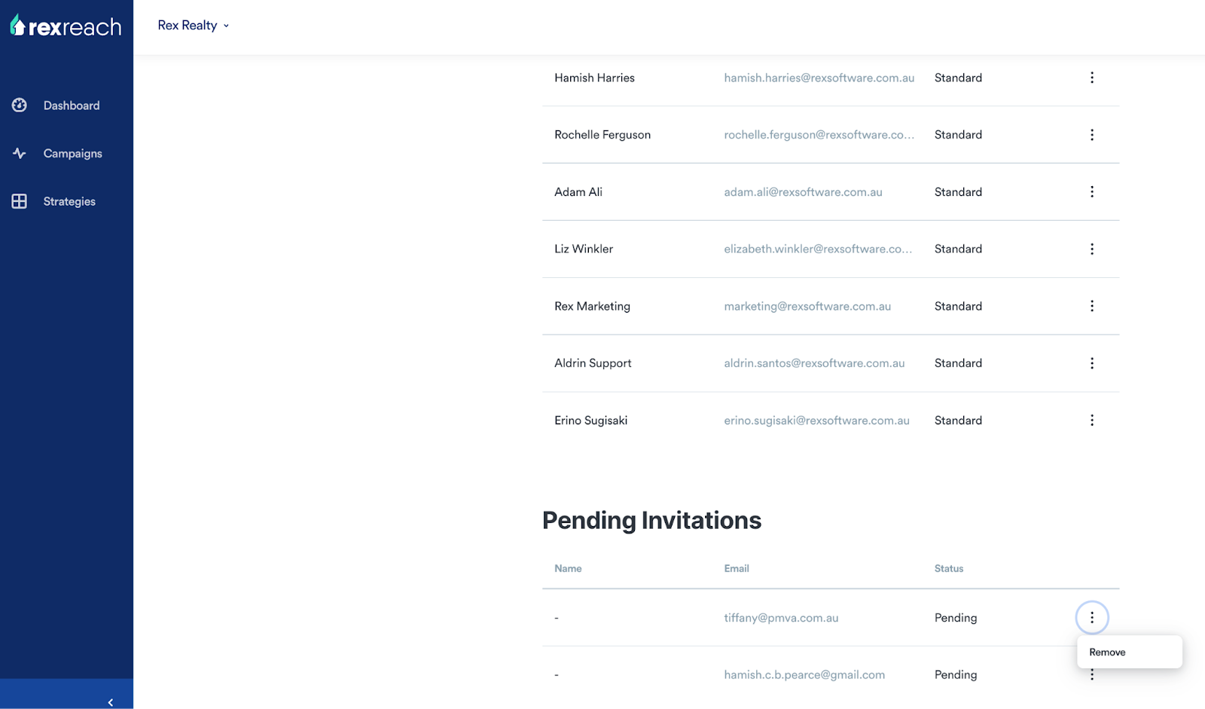Click Pending status for tiffany@pmva.com.au
Viewport: 1205px width, 709px height.
coord(956,618)
